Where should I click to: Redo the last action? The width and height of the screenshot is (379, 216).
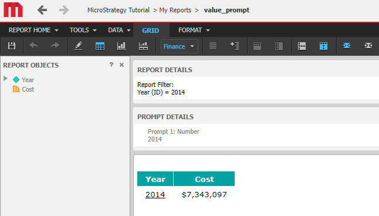55,45
